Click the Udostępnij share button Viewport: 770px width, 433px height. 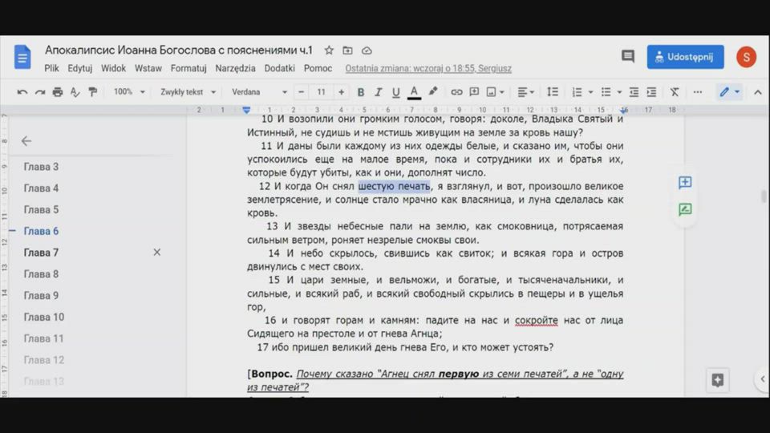click(x=686, y=56)
